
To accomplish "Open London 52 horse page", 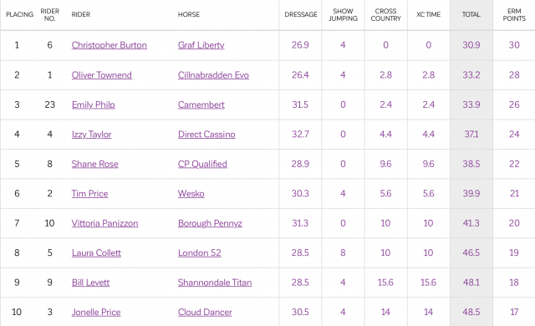I will [x=199, y=253].
